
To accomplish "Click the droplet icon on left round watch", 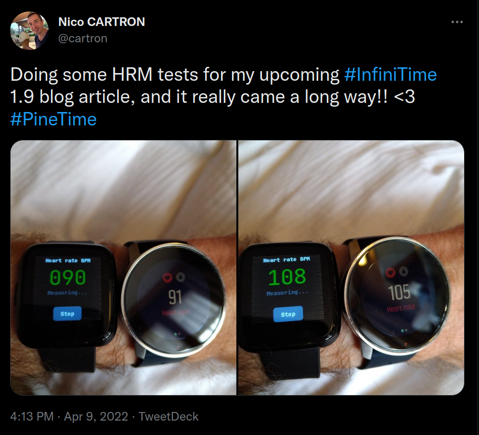I will click(x=179, y=277).
